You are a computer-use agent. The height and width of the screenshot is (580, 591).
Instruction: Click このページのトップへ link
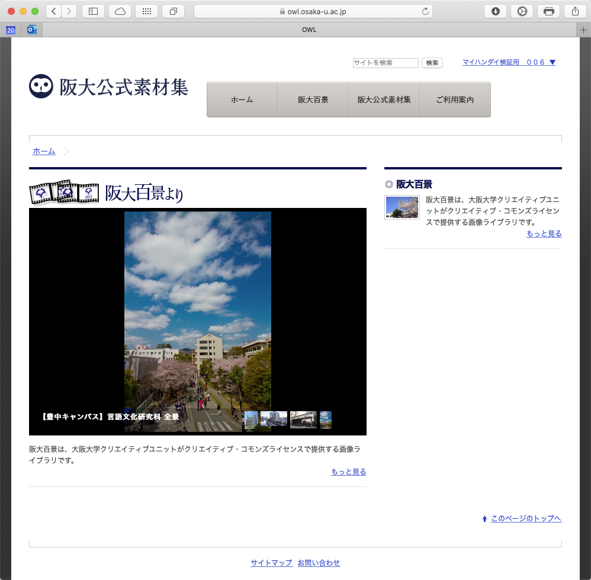pos(526,518)
